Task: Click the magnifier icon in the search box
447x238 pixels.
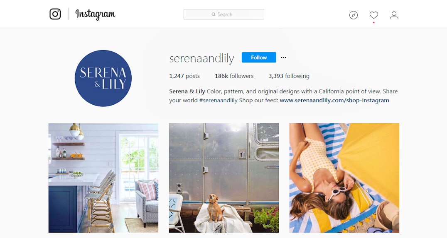Action: coord(214,14)
